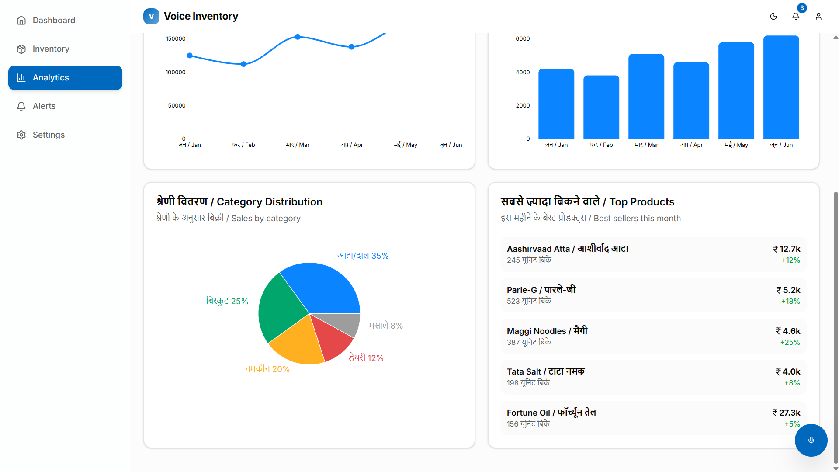839x472 pixels.
Task: Open the Aashirvaad Atta product row
Action: 653,254
